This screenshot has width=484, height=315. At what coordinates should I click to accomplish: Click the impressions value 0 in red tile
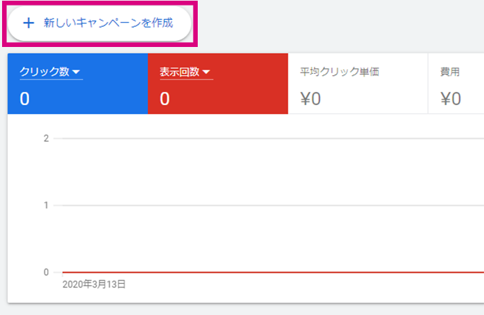(165, 99)
